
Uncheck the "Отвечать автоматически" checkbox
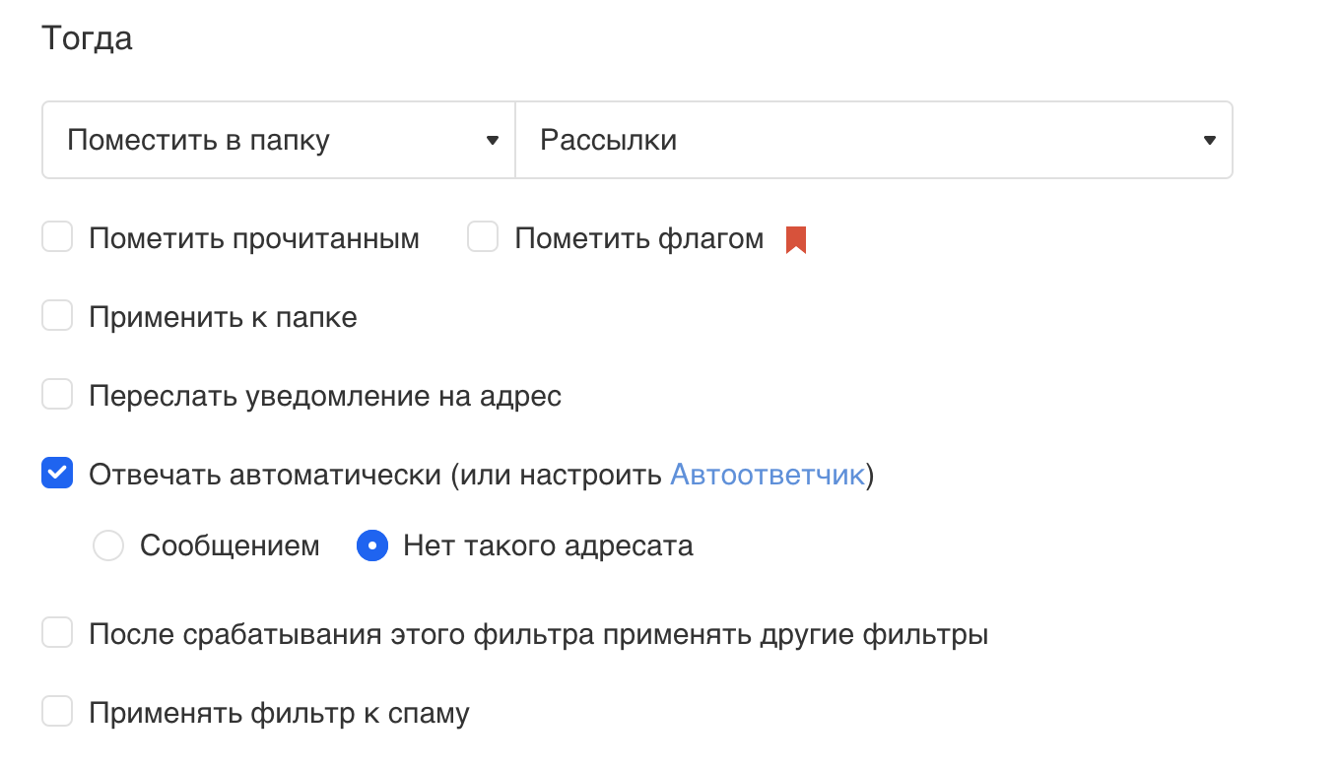point(57,475)
